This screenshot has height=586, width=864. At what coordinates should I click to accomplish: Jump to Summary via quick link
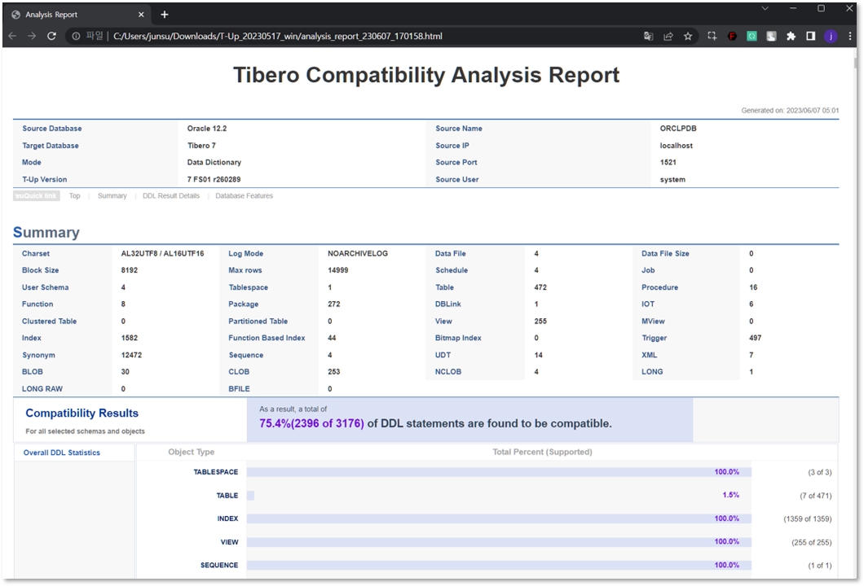click(x=112, y=196)
